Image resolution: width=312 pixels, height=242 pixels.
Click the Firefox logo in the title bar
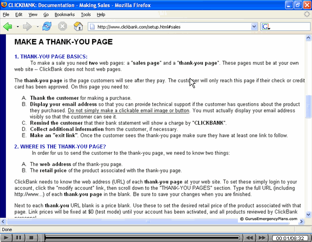tap(4, 4)
